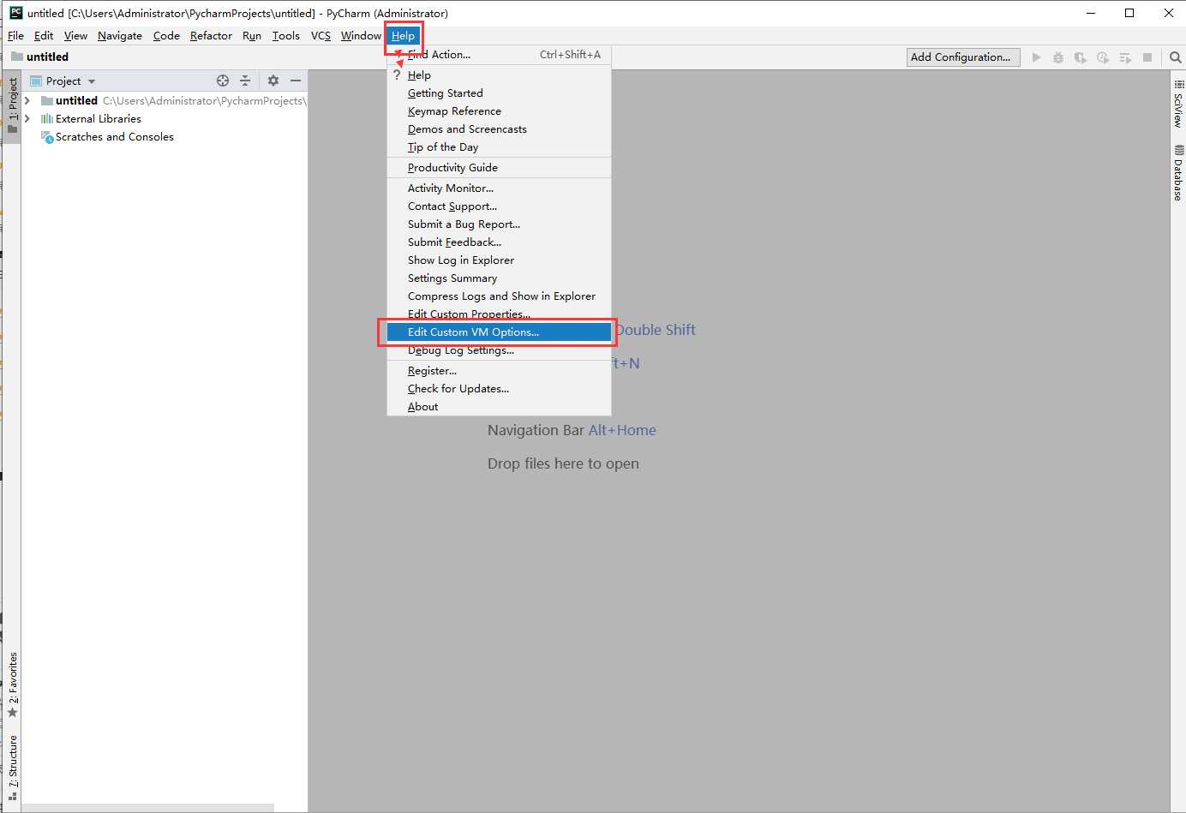Expand the External Libraries node
The image size is (1186, 813).
pos(27,119)
